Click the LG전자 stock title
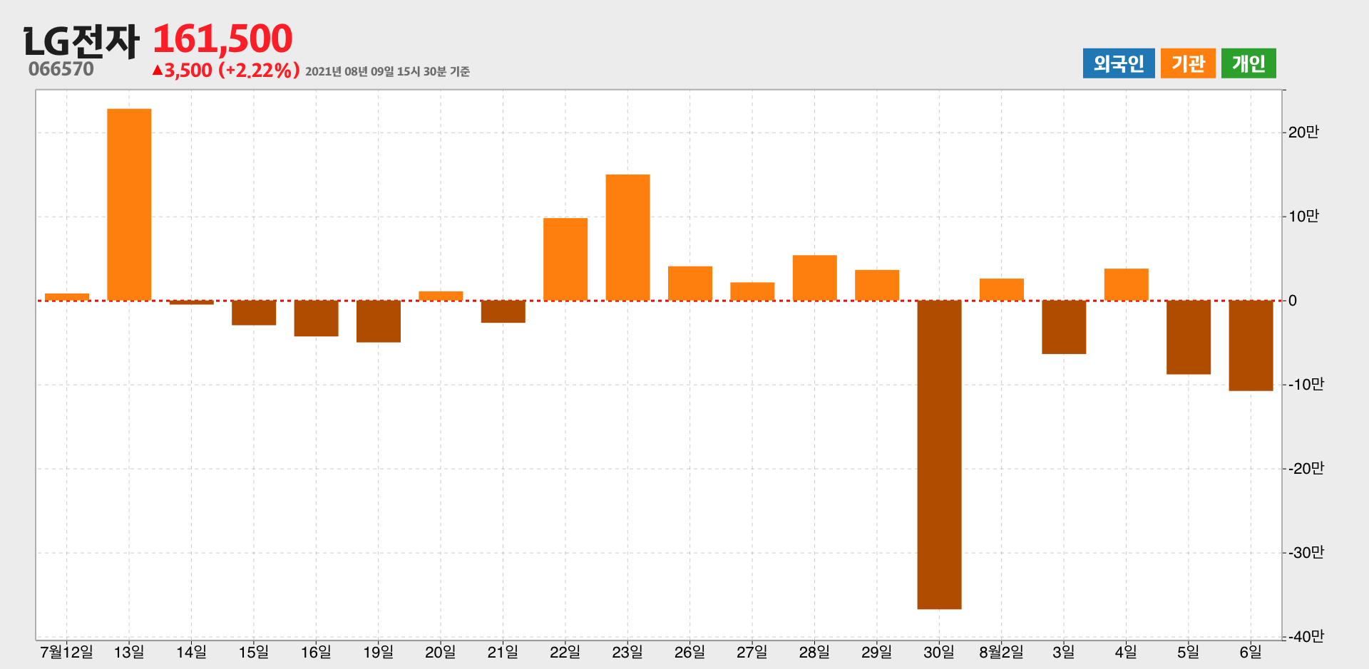 (x=82, y=41)
